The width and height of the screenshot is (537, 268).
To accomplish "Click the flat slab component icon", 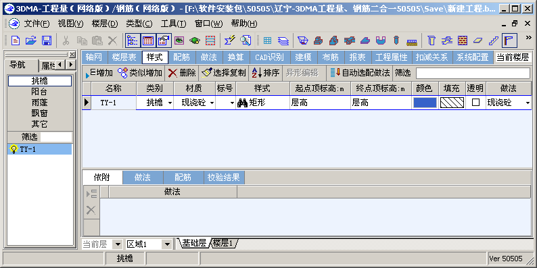I will (478, 41).
